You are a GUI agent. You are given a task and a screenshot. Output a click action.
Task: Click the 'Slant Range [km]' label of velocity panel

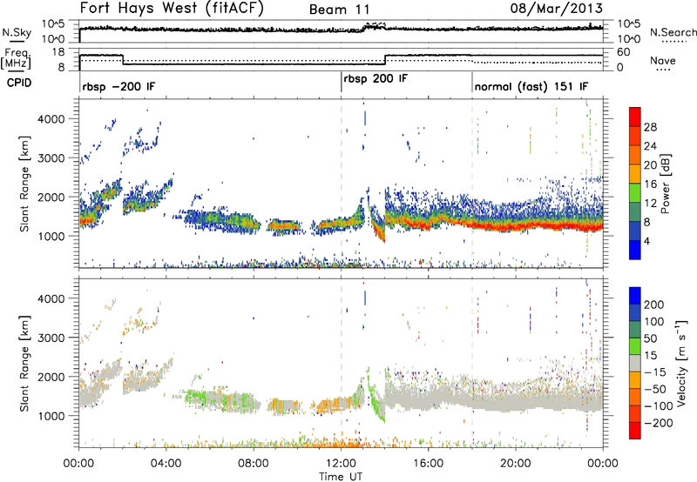coord(24,363)
